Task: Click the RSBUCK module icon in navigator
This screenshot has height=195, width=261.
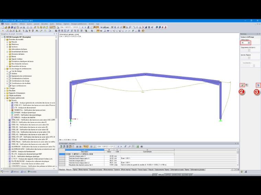Action: pos(12,117)
